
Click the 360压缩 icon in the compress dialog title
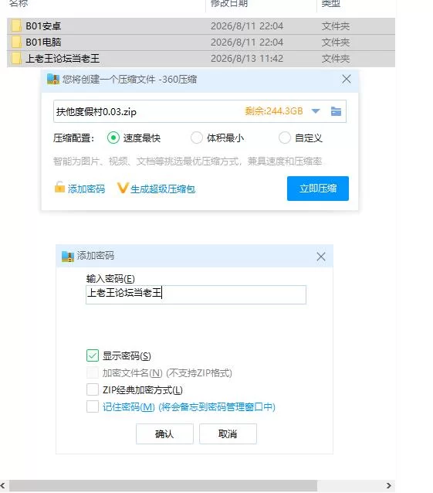pyautogui.click(x=53, y=80)
